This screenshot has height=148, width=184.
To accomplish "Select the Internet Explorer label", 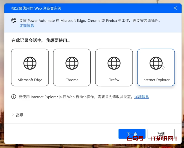I will (x=156, y=80).
